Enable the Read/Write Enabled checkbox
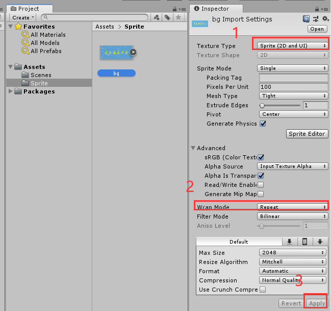This screenshot has height=311, width=331. click(261, 185)
